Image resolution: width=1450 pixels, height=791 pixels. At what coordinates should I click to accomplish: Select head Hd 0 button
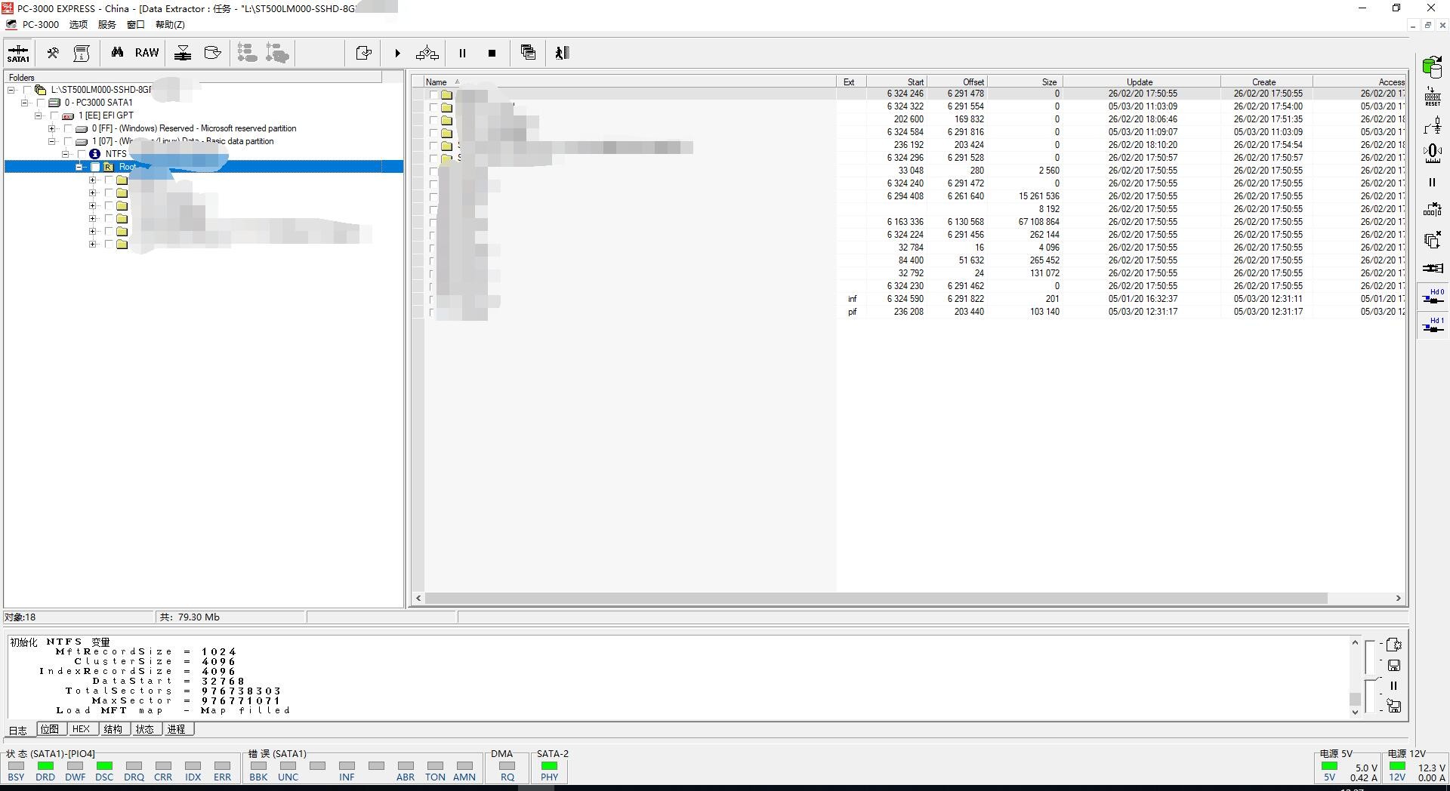[1433, 297]
